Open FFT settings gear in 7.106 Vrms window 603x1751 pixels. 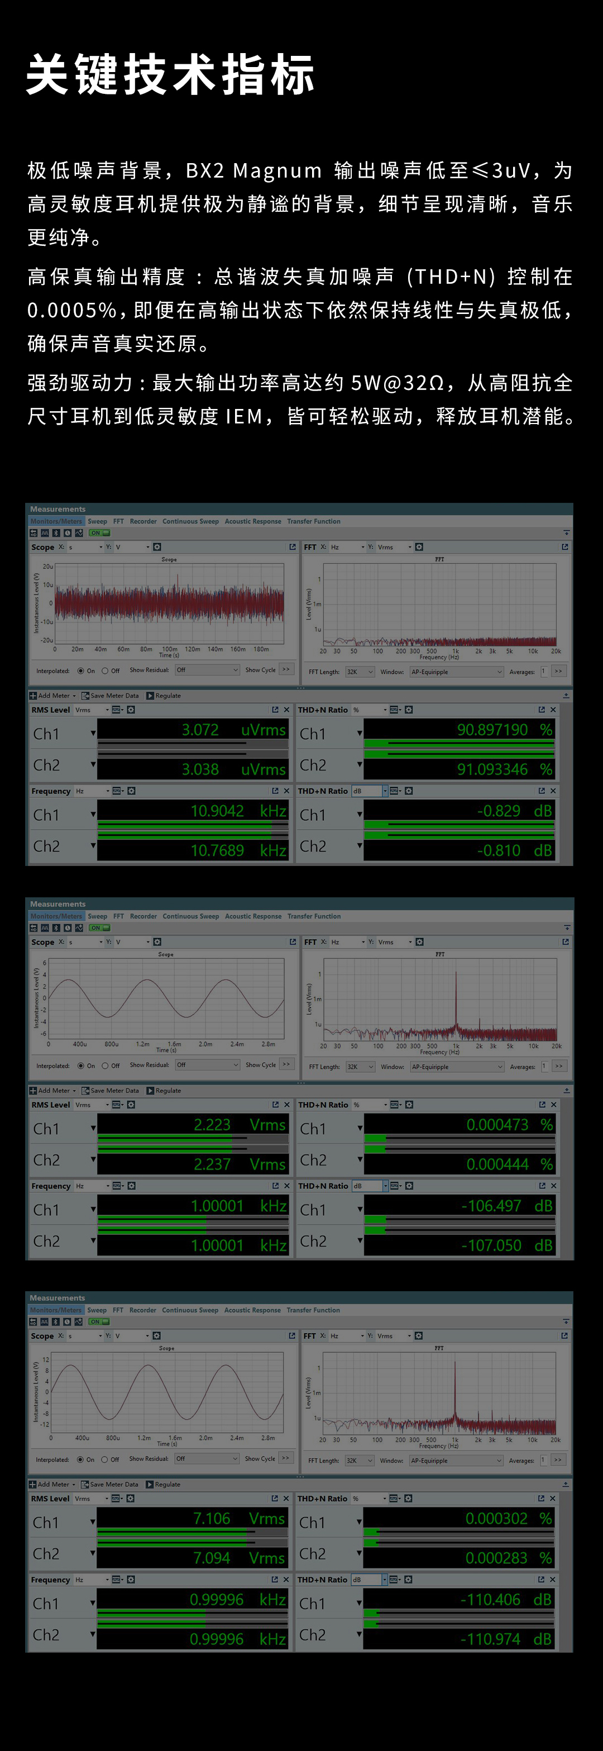click(418, 1336)
